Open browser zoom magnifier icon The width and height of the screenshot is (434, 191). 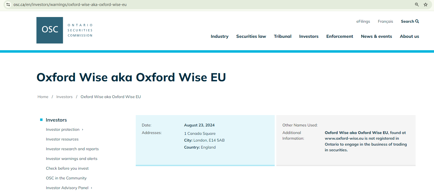coord(417,5)
